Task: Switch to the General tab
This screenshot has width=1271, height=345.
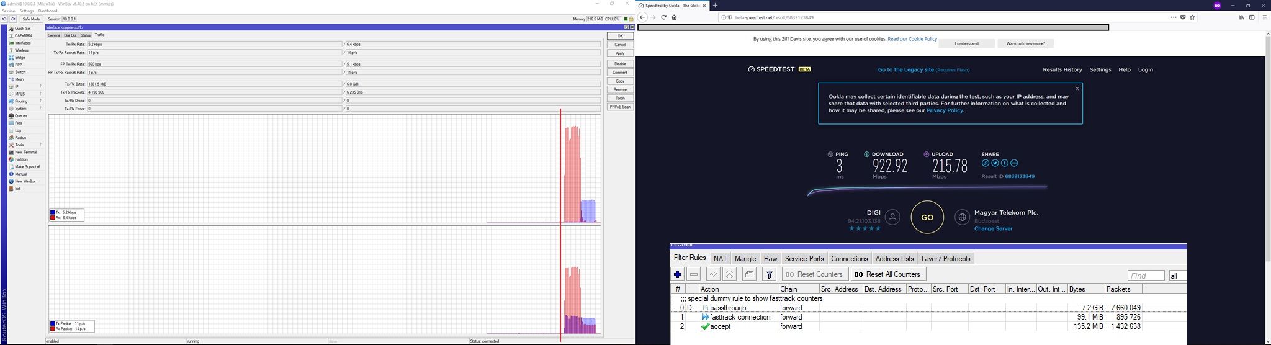Action: click(54, 35)
